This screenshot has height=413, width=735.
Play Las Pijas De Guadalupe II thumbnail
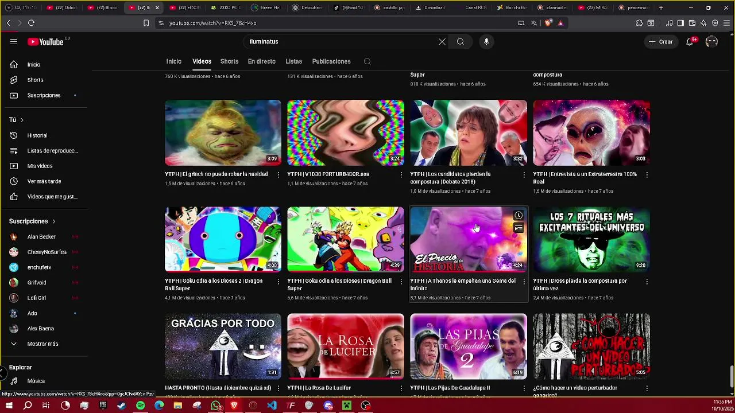tap(469, 346)
